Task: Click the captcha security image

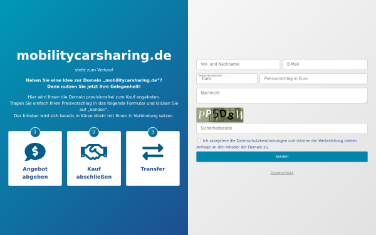Action: 220,115
